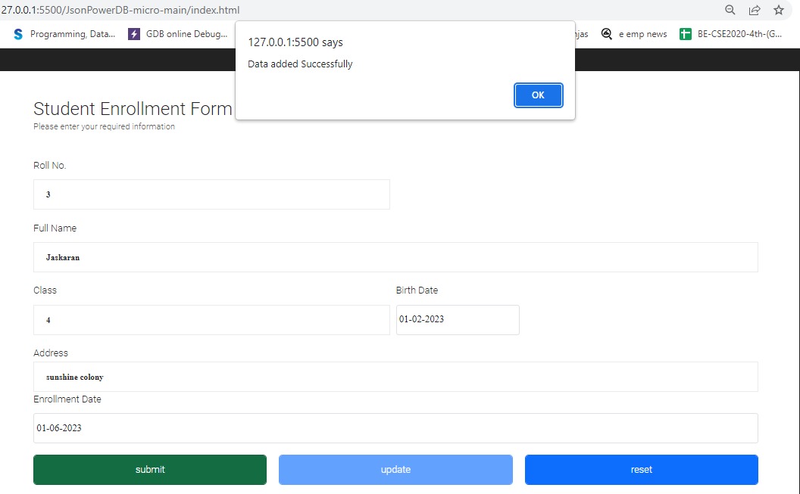Viewport: 800px width, 494px height.
Task: Click the Class input field
Action: pos(211,320)
